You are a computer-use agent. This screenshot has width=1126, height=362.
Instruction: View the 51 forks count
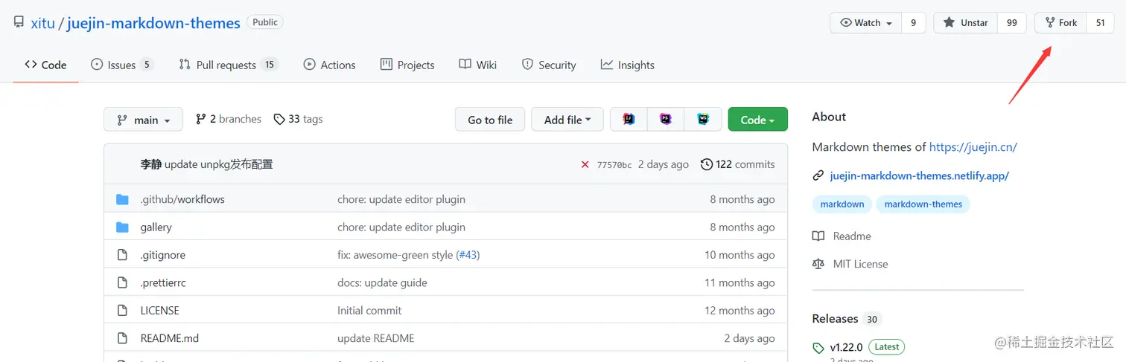[x=1100, y=22]
